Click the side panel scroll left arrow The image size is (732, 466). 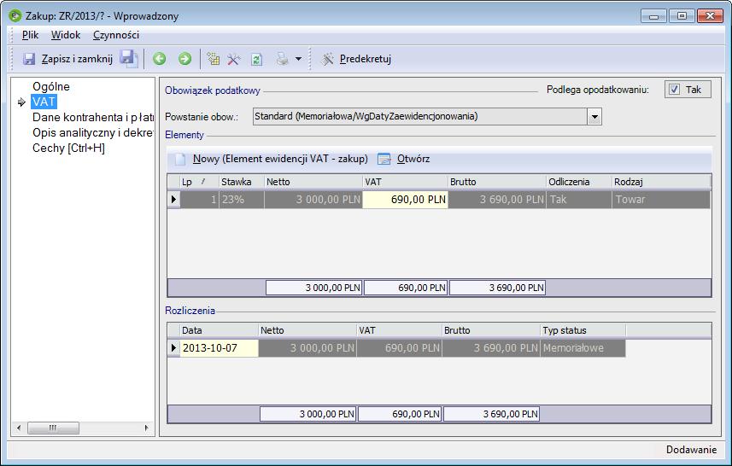[19, 428]
